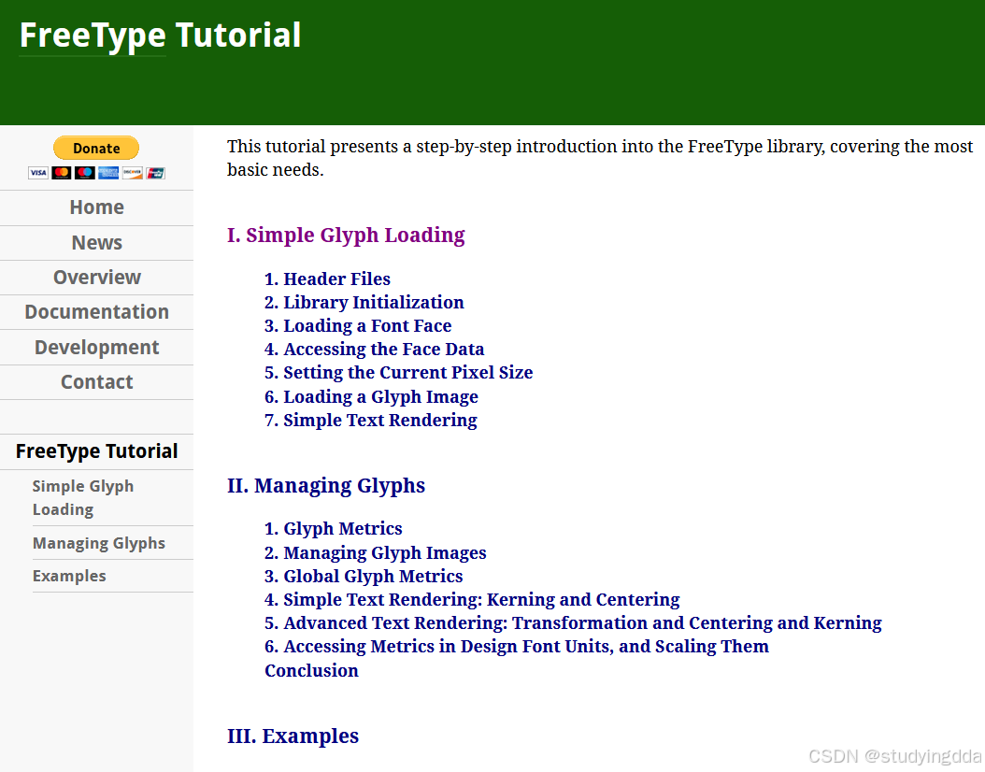Open the Conclusion link

(311, 670)
